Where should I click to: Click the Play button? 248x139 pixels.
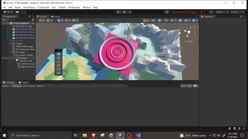tap(118, 12)
